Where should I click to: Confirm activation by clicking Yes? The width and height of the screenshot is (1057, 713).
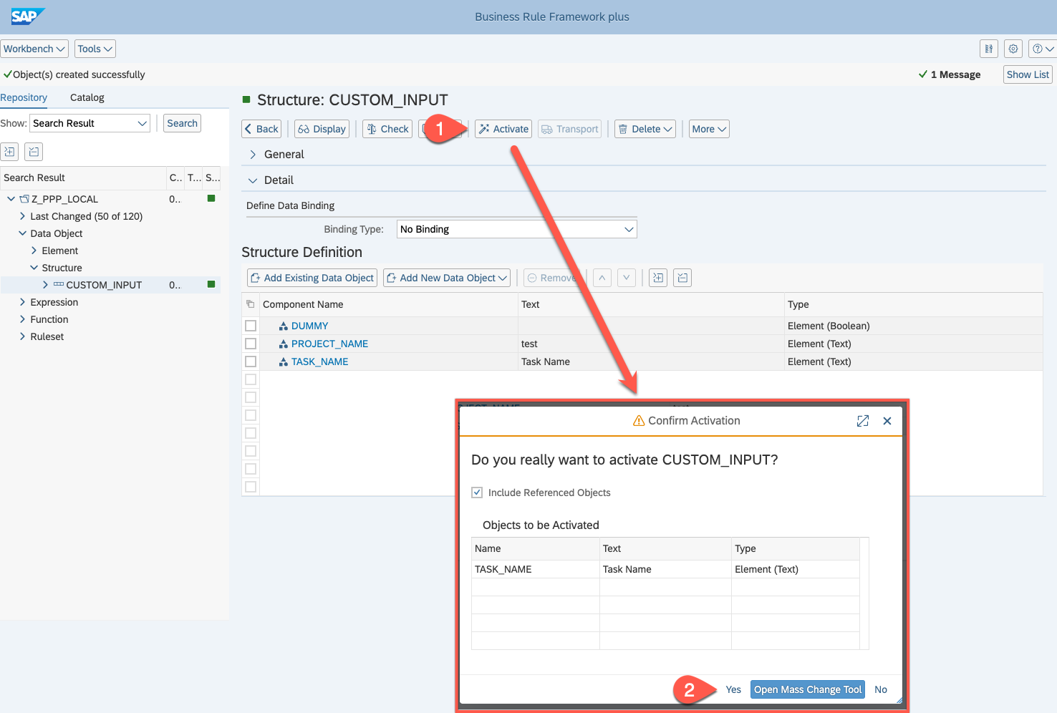(x=733, y=689)
